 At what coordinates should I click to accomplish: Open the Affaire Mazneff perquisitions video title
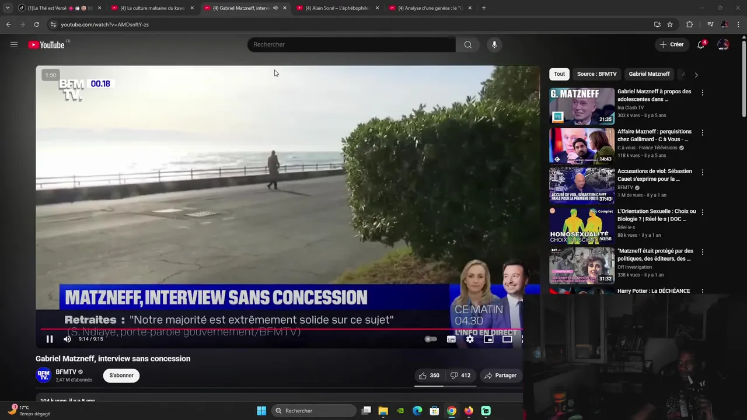tap(654, 135)
